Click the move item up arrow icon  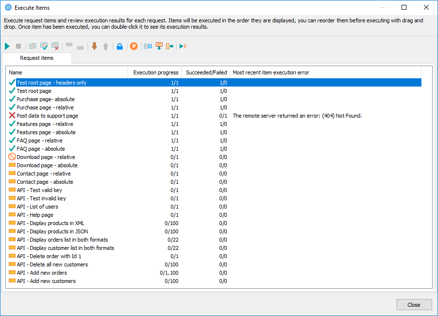(x=106, y=46)
